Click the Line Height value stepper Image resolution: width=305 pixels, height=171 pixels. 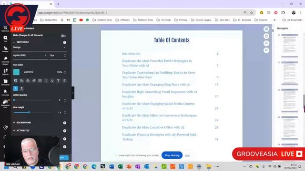pyautogui.click(x=65, y=113)
